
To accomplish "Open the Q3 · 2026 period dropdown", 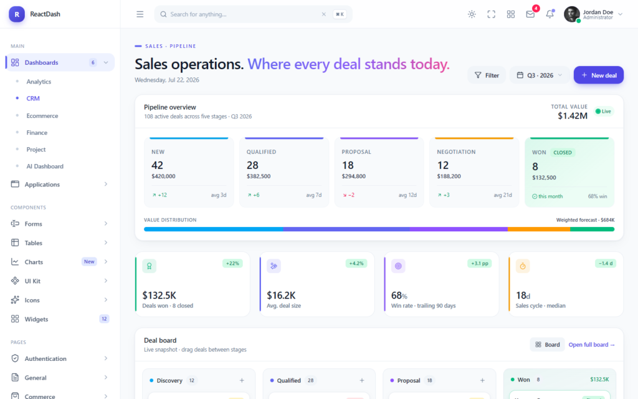I will pos(539,75).
